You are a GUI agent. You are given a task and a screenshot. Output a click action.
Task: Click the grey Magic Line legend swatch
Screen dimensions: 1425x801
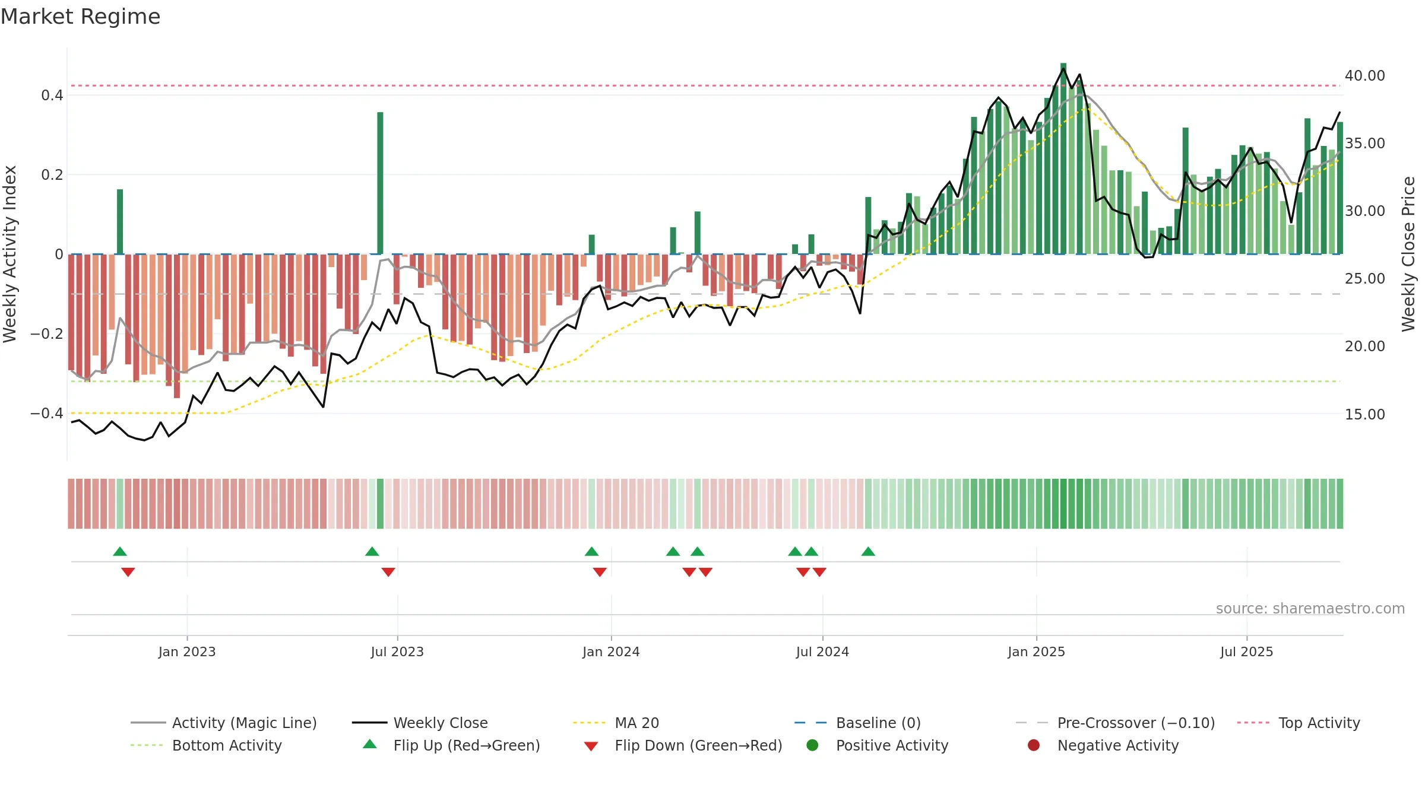click(x=148, y=723)
